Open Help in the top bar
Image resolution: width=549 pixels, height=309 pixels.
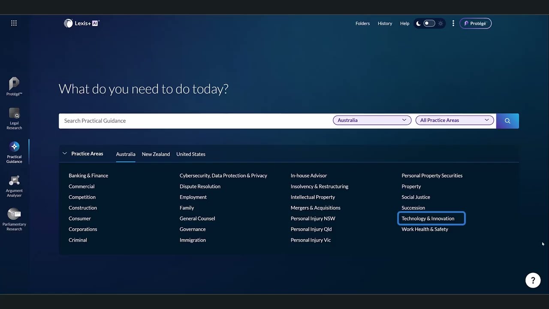(404, 24)
